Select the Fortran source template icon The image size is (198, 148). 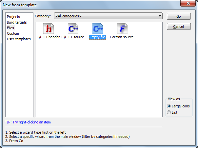pos(122,28)
